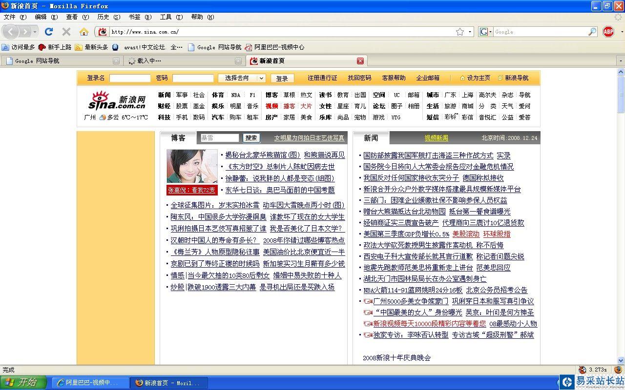Open the 文件 menu
Image resolution: width=625 pixels, height=390 pixels.
15,17
